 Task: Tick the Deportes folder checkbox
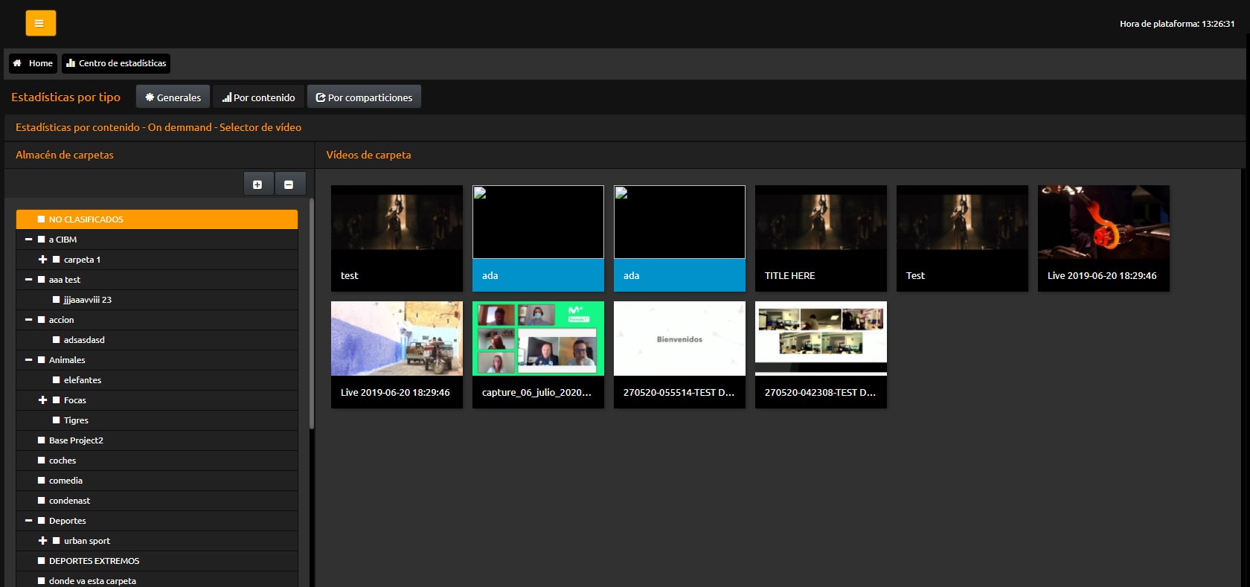coord(42,521)
